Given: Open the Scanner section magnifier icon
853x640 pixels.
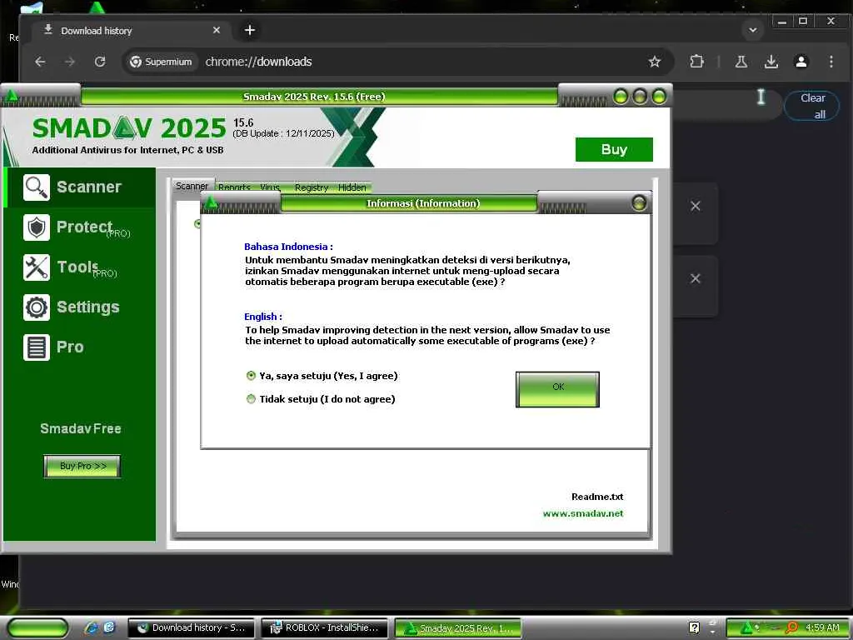Looking at the screenshot, I should (37, 187).
